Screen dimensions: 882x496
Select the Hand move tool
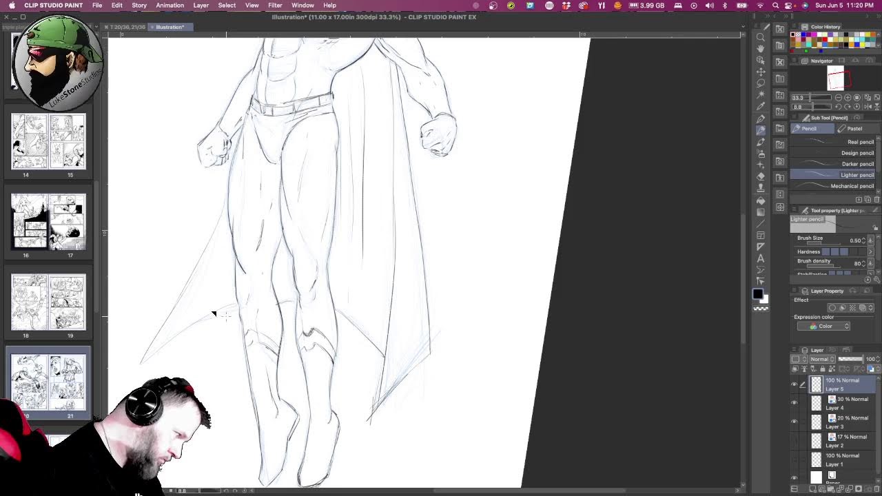761,48
